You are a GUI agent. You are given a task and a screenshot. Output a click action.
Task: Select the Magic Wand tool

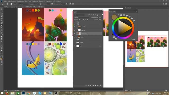(x=2, y=16)
